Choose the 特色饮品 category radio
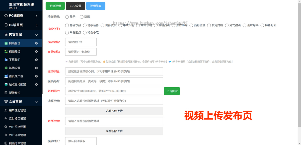The width and height of the screenshot is (301, 145). coord(67,25)
